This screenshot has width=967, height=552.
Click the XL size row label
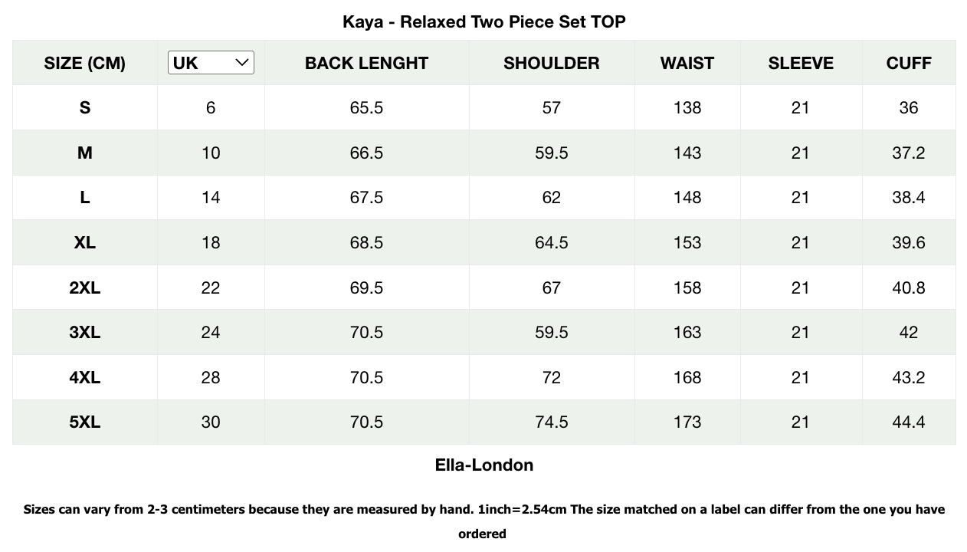[x=84, y=242]
